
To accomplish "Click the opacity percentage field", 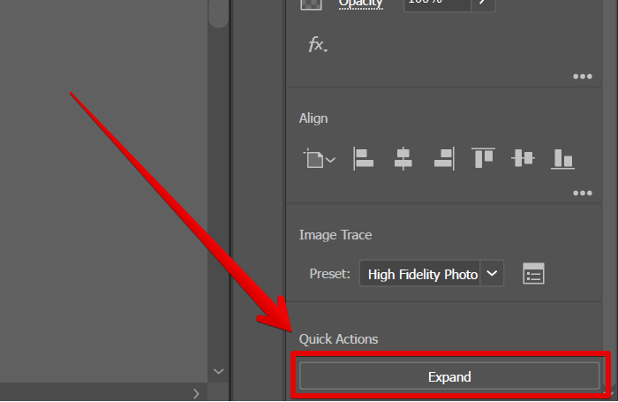I will pyautogui.click(x=438, y=4).
